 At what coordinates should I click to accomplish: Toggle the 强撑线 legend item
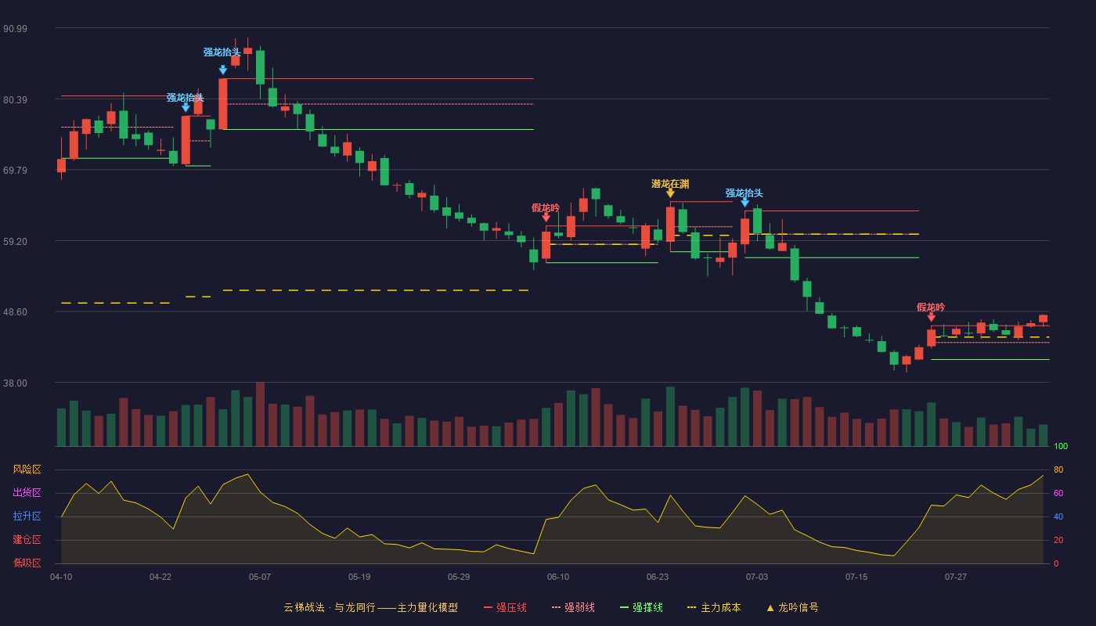(x=641, y=607)
